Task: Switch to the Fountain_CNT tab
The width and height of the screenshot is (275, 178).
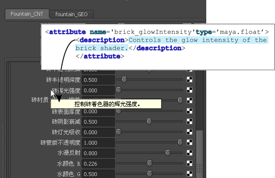Action: click(x=27, y=14)
